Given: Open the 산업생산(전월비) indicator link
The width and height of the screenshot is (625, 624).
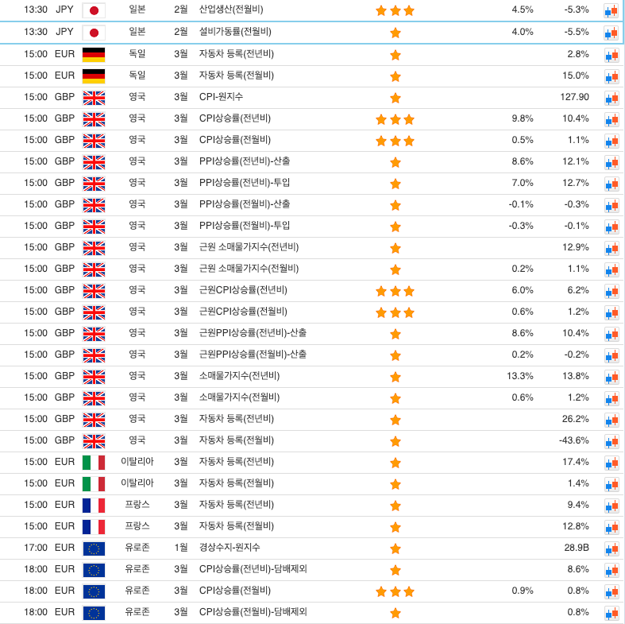Looking at the screenshot, I should pyautogui.click(x=231, y=10).
